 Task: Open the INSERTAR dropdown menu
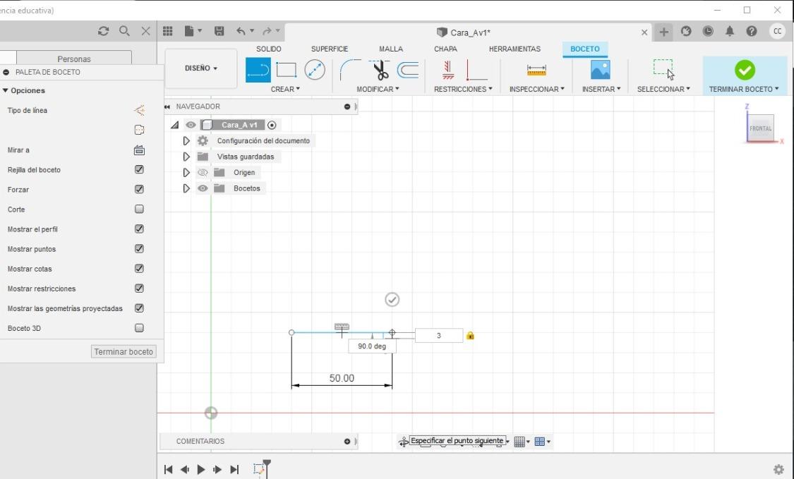(x=601, y=89)
